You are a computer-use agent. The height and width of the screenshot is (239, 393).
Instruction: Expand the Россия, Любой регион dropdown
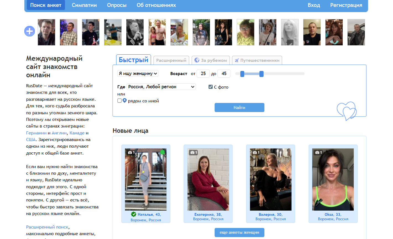(161, 87)
